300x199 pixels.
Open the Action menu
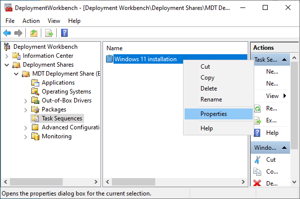[x=31, y=21]
